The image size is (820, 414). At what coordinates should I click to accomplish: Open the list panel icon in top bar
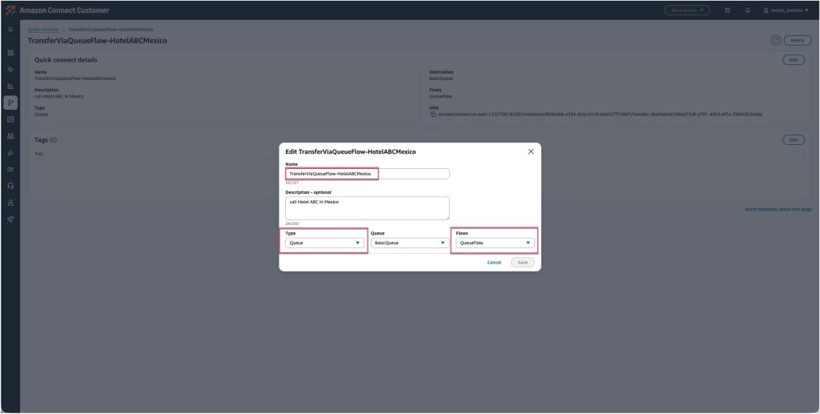click(727, 10)
